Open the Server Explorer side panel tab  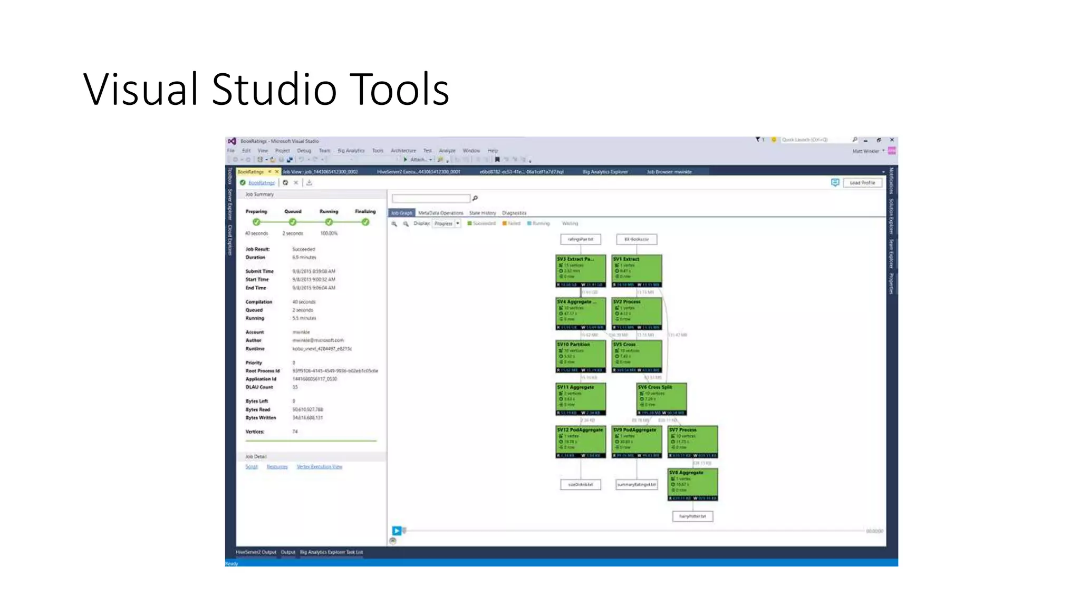point(230,204)
